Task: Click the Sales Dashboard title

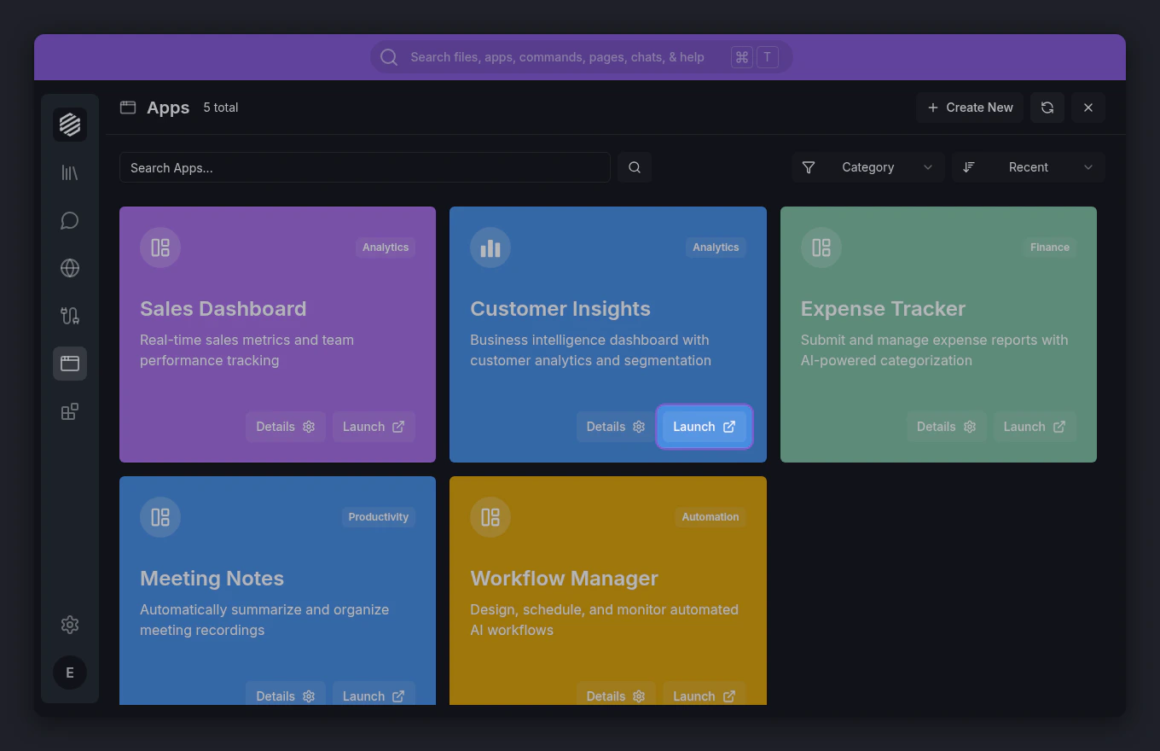Action: point(223,309)
